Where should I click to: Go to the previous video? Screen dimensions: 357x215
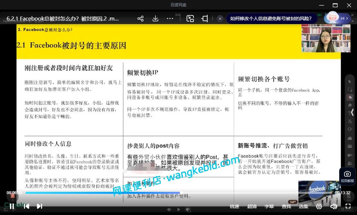27,206
